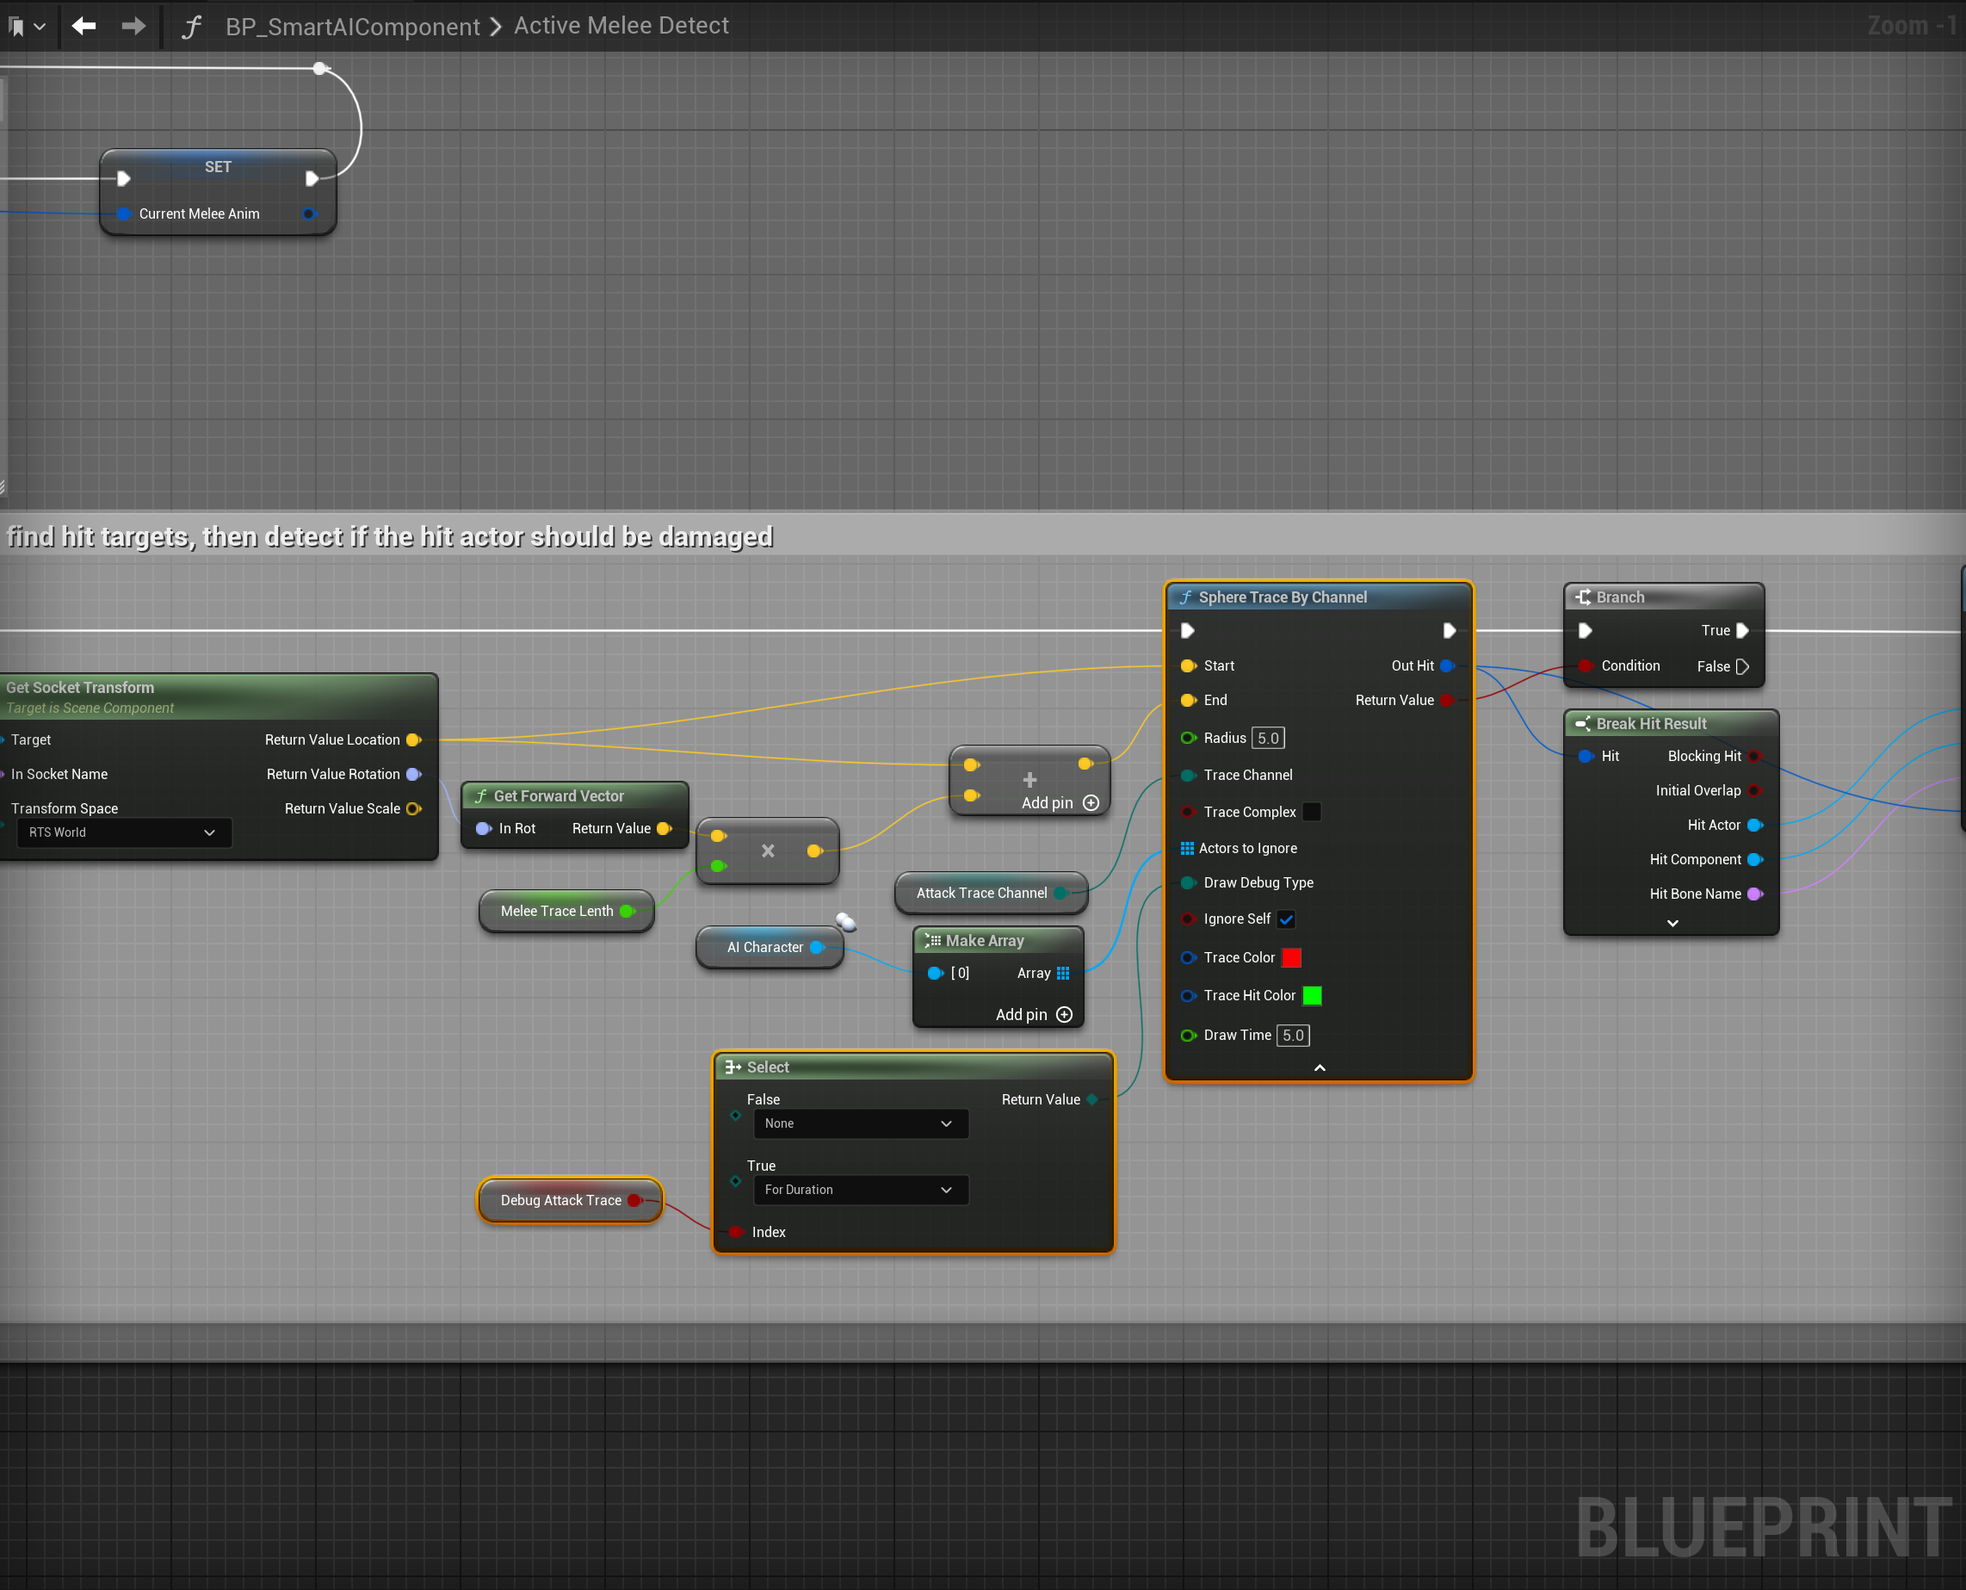This screenshot has width=1966, height=1590.
Task: Enable the Trace Complex checkbox
Action: pos(1311,812)
